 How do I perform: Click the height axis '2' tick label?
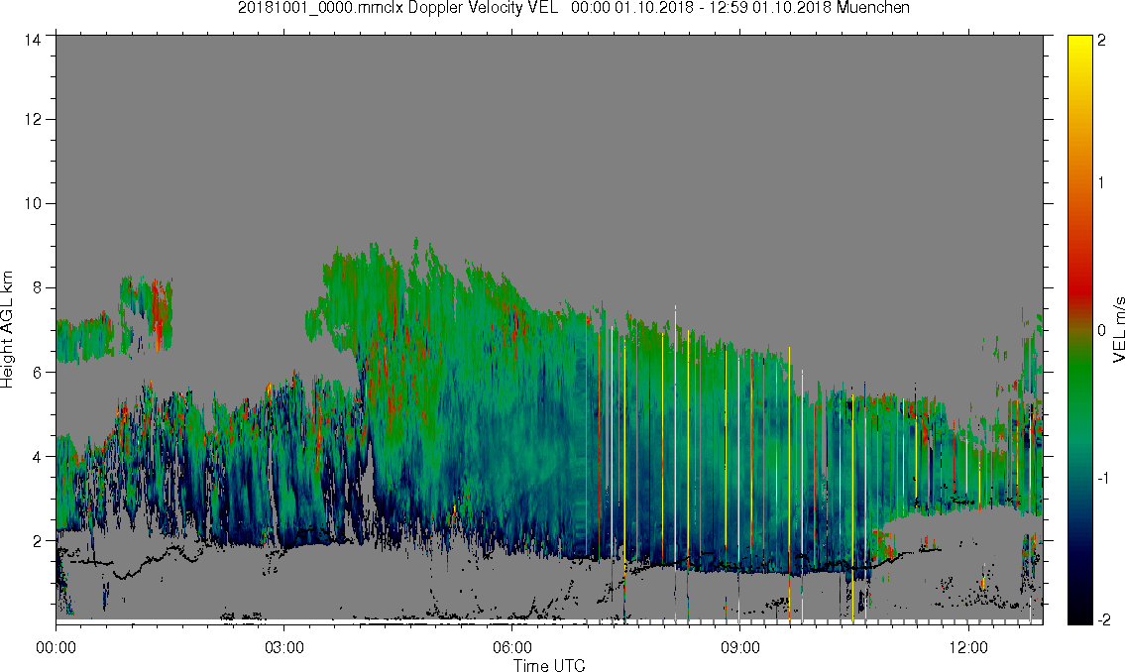(37, 541)
